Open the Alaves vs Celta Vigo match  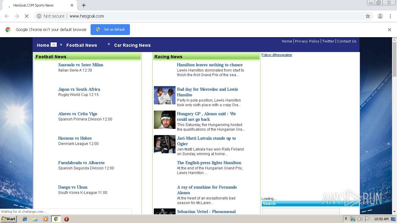[78, 114]
